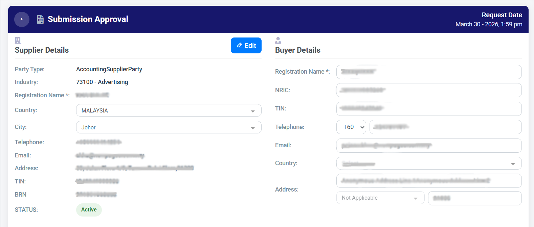Click the building icon above Supplier Details
The width and height of the screenshot is (534, 227).
17,40
